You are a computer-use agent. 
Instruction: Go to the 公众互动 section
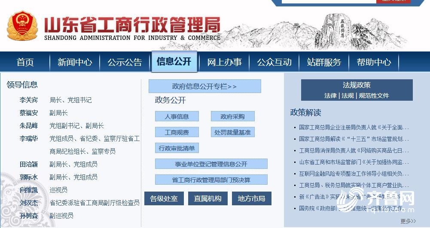pos(274,62)
